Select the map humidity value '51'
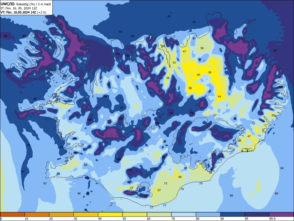 click(x=174, y=62)
